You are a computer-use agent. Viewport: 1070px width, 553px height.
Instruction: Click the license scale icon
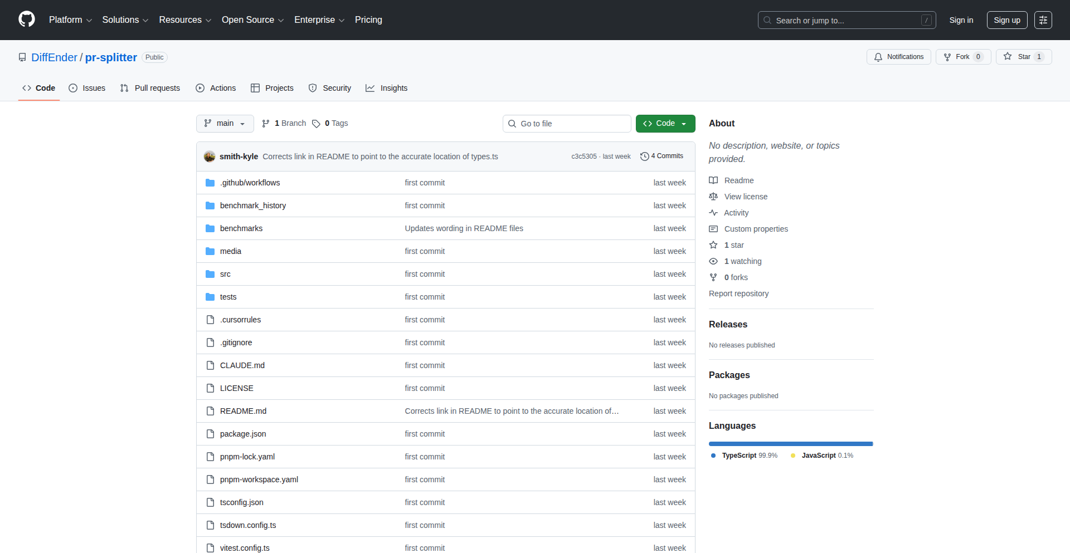click(713, 197)
